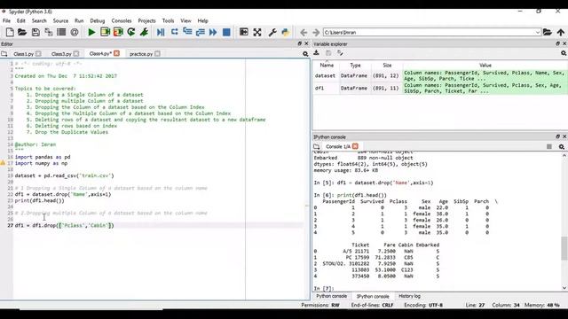Open the Print/file list icon

[61, 32]
